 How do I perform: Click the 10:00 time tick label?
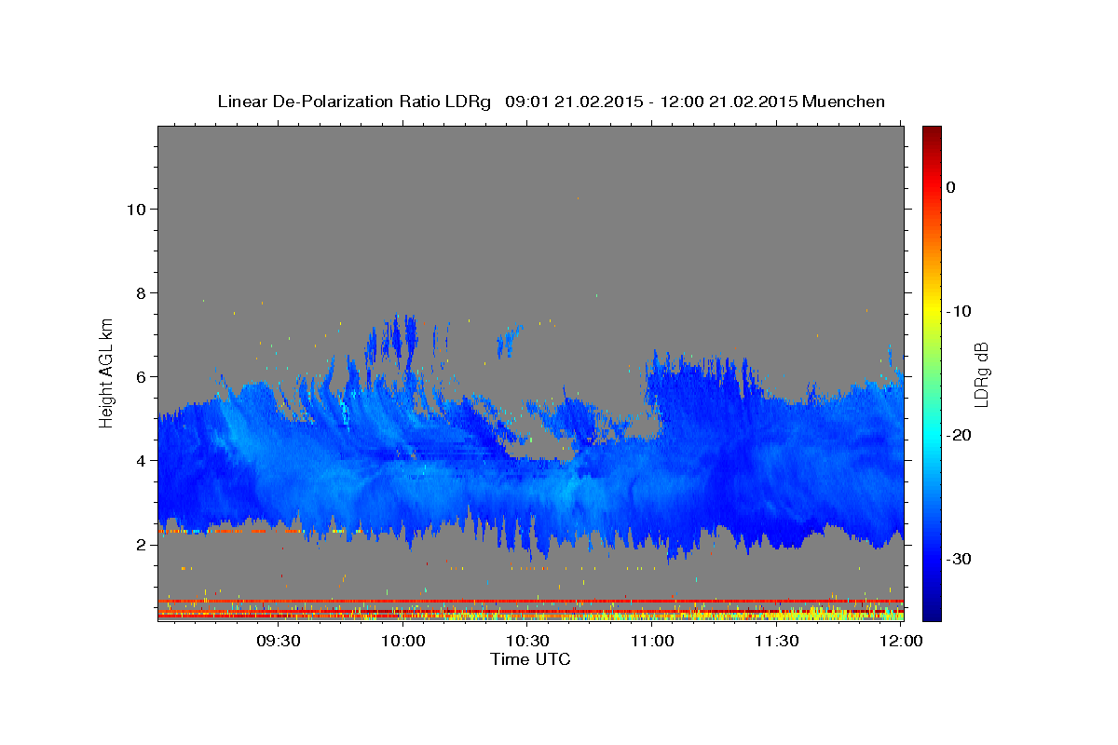coord(403,641)
